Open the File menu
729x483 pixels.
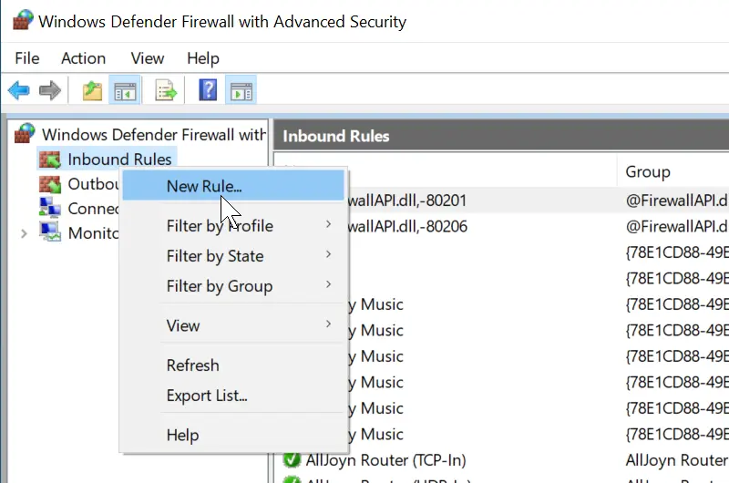point(27,57)
